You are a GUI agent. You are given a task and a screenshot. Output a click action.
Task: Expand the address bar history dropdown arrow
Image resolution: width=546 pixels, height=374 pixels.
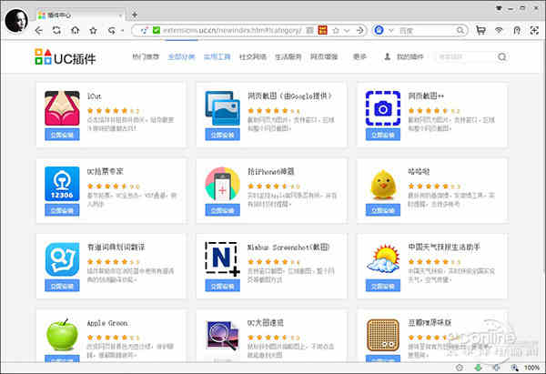point(347,31)
